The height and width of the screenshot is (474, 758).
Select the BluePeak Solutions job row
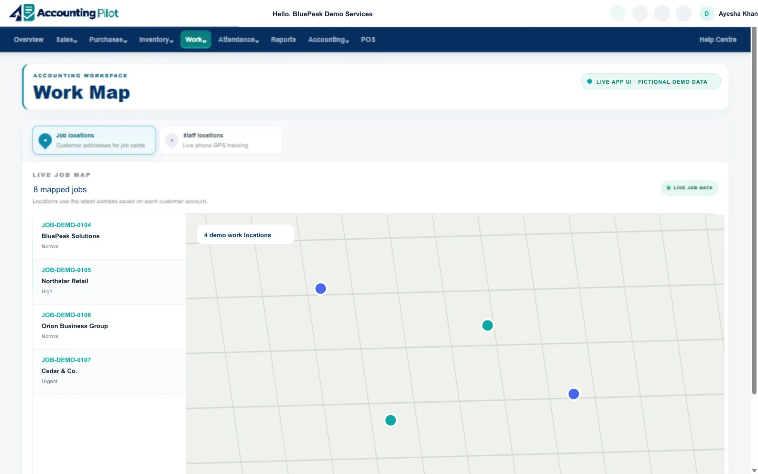pos(109,237)
